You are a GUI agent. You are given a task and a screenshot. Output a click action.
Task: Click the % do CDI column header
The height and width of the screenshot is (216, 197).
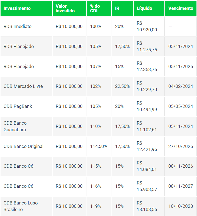[x=95, y=8]
